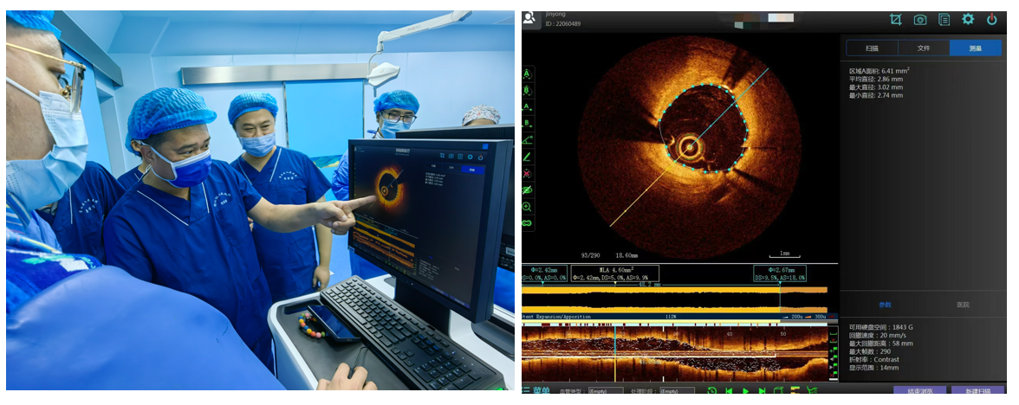Click the 结束浏览 button

[x=920, y=392]
